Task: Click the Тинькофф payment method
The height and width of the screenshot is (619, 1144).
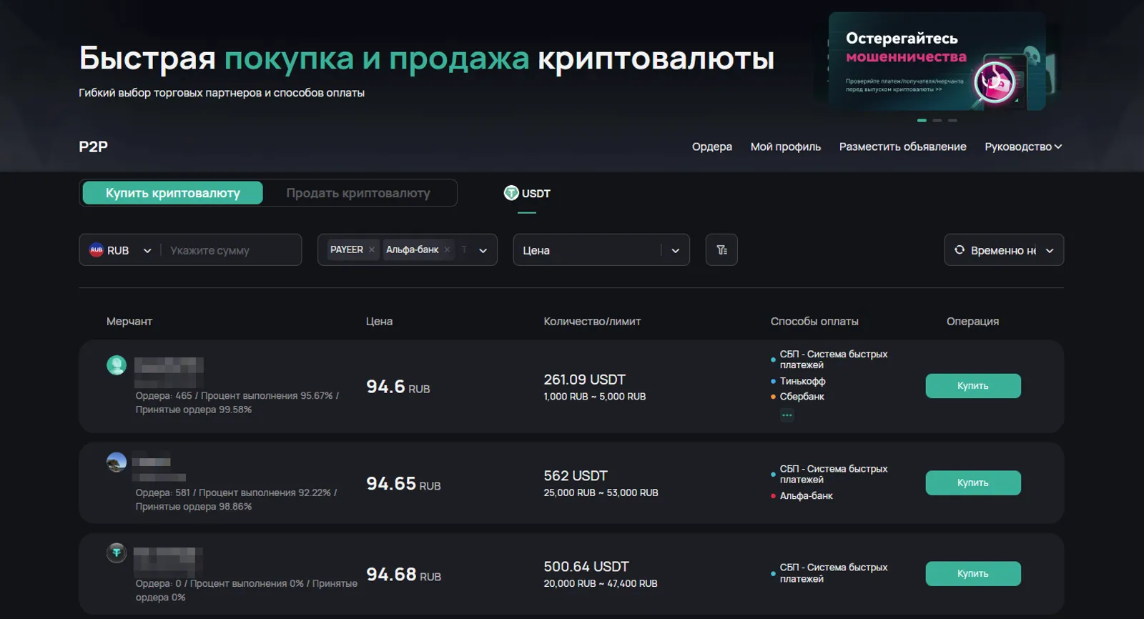Action: click(802, 382)
